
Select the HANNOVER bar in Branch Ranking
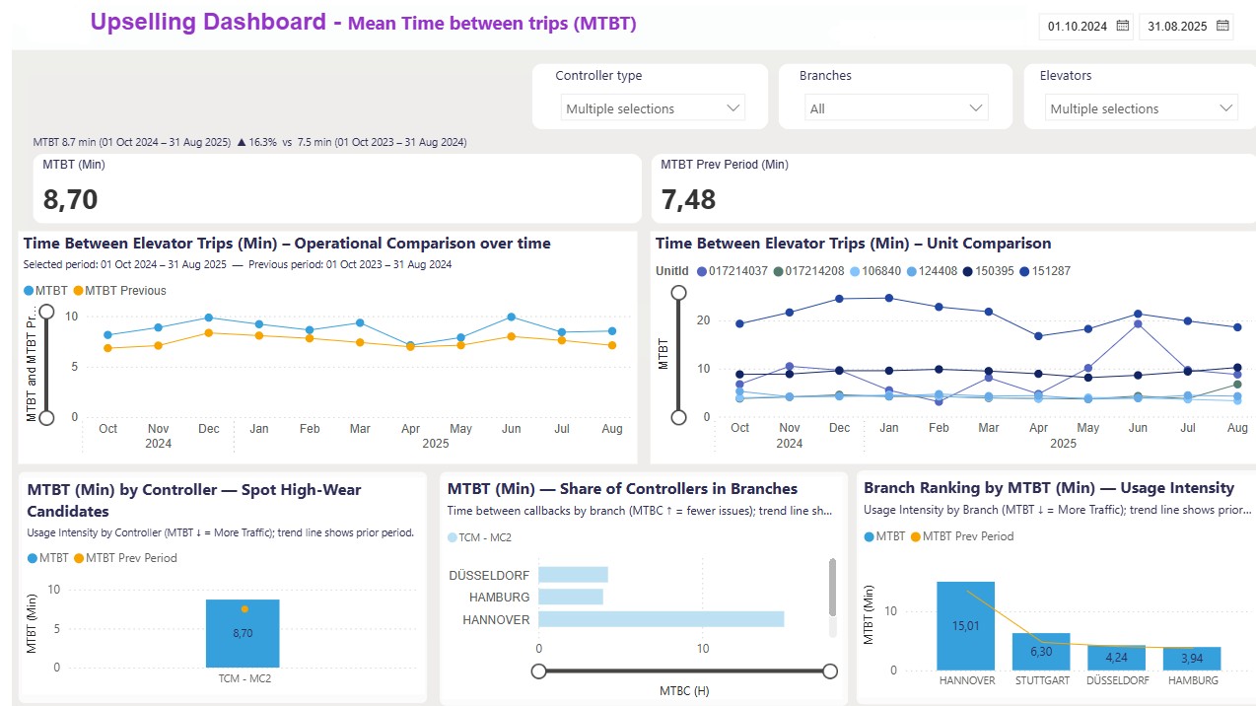[965, 626]
